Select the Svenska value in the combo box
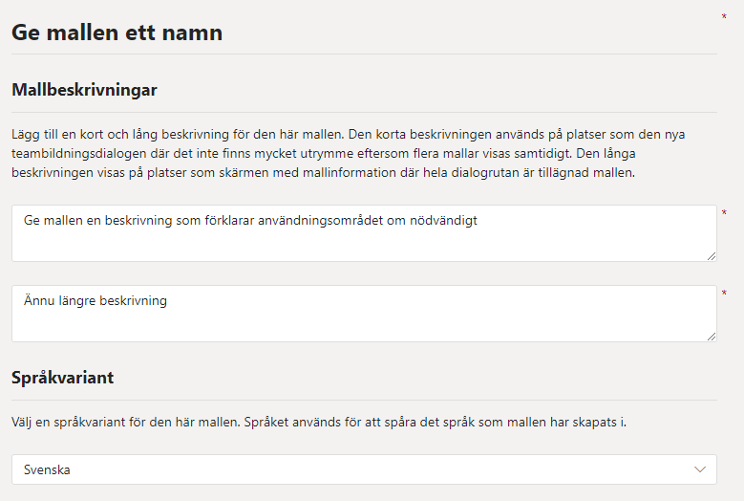Viewport: 744px width, 501px height. [x=48, y=469]
